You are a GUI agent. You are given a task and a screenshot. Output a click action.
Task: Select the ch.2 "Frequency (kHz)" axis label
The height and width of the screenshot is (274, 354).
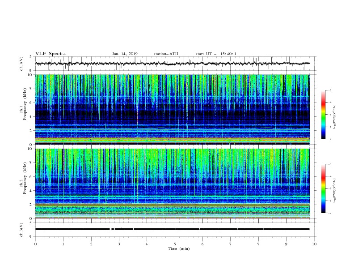(25, 178)
